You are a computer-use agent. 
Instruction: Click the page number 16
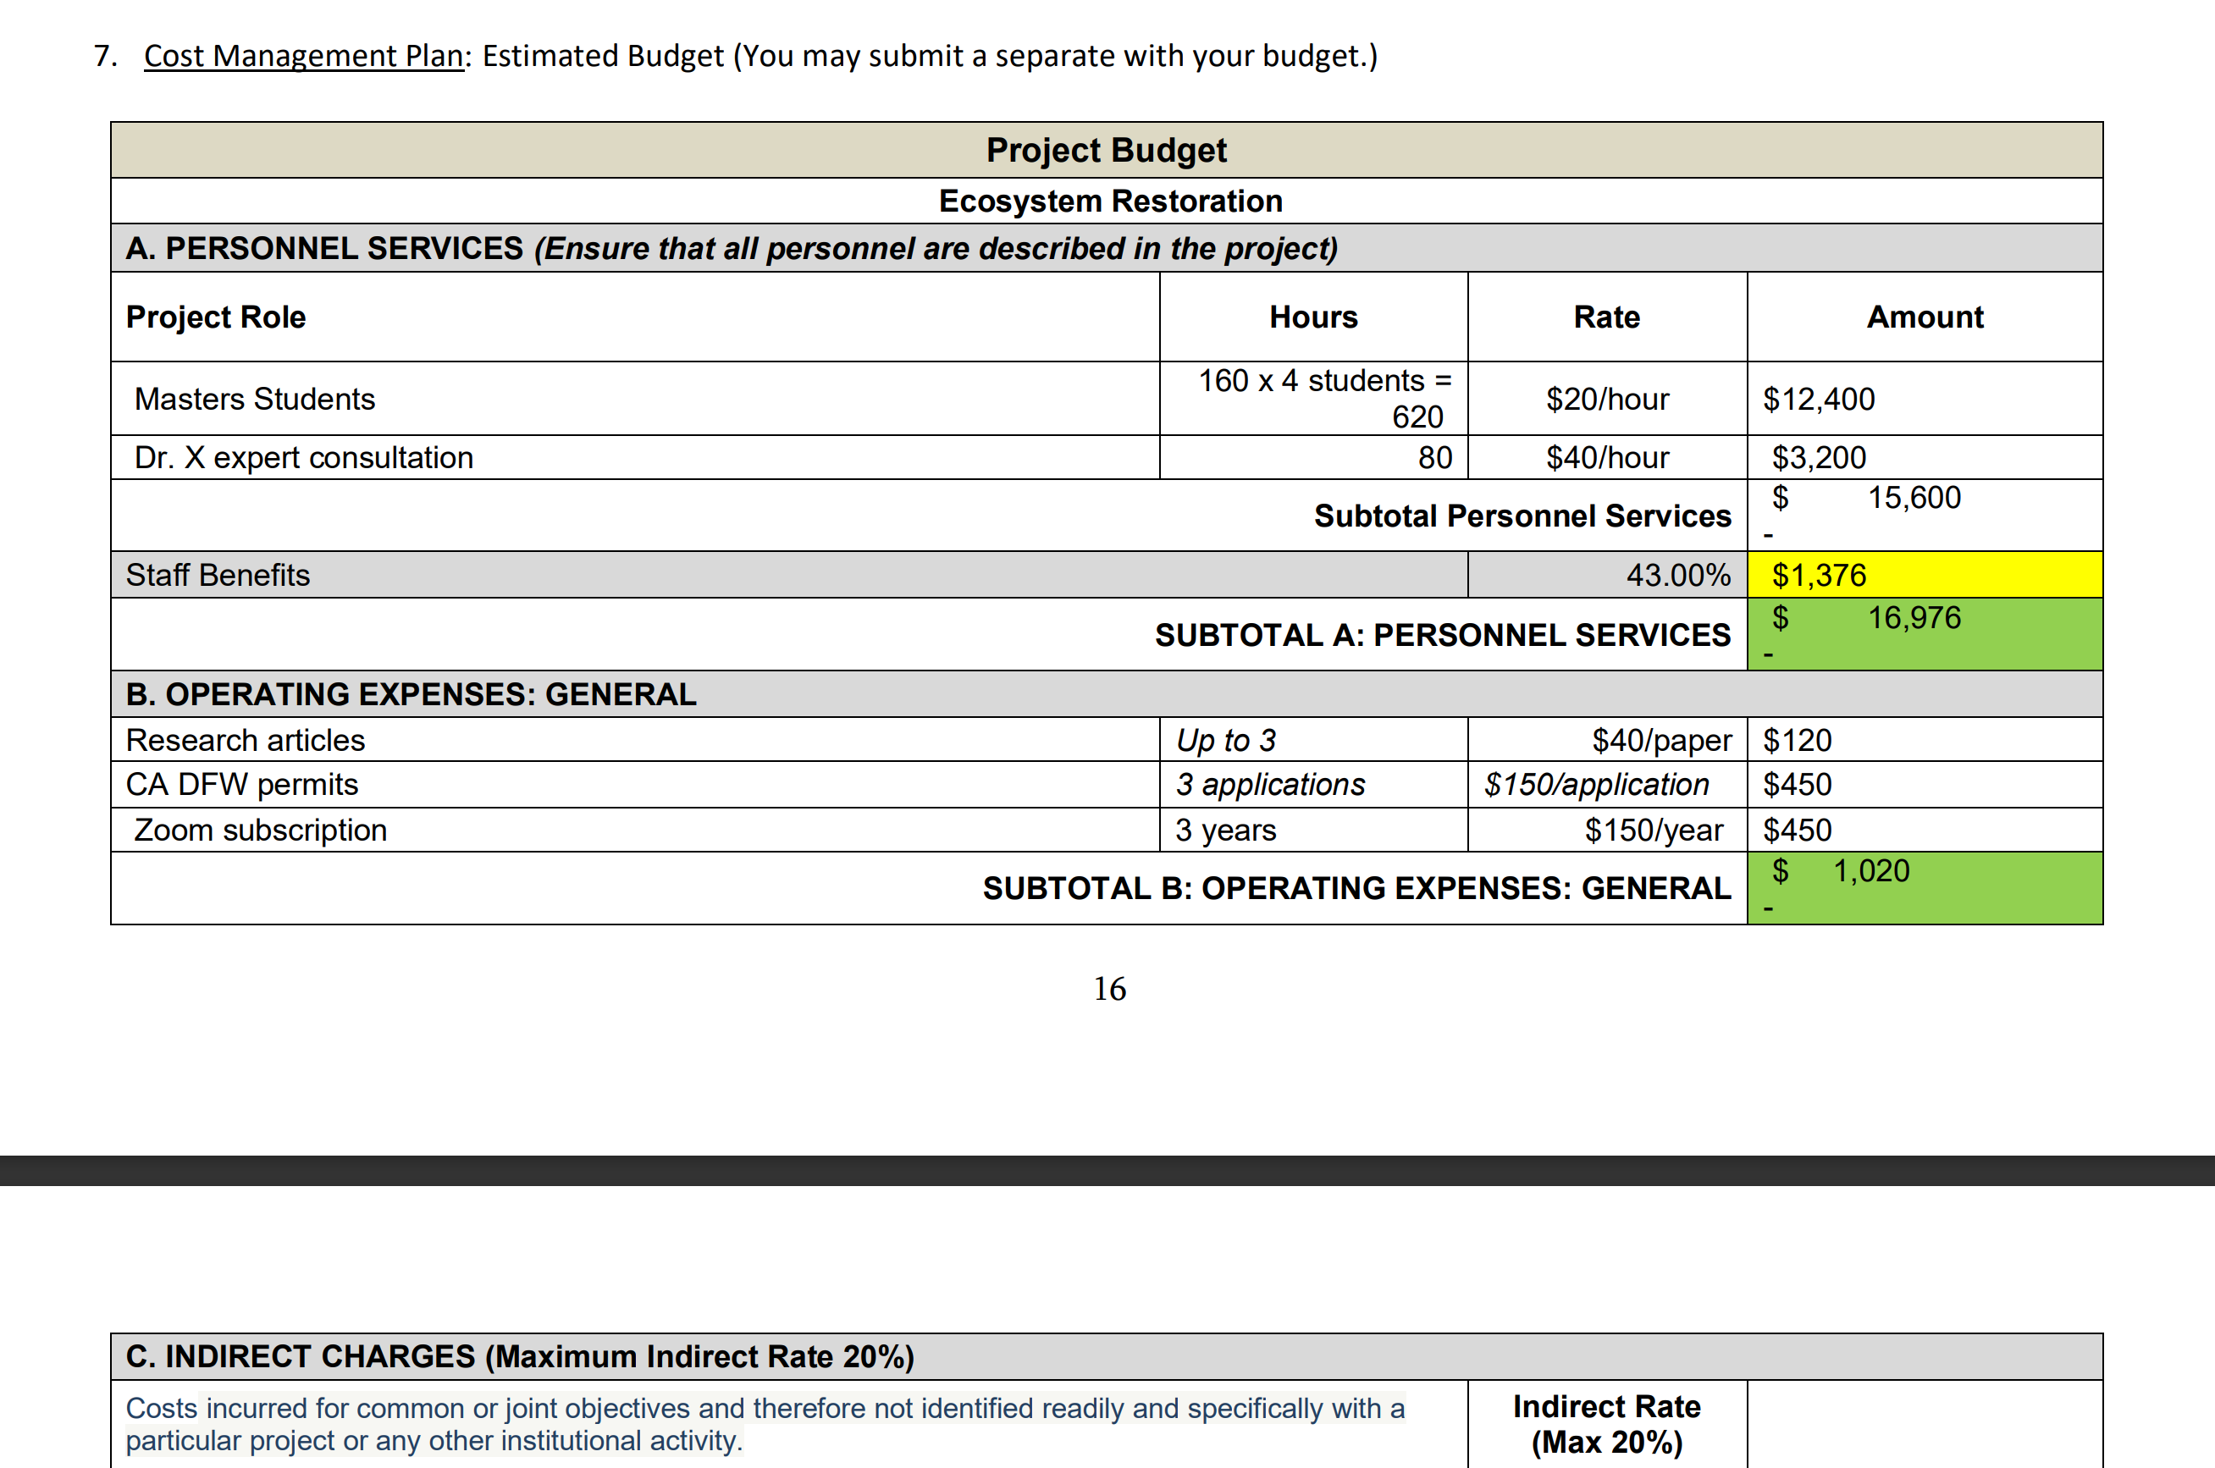1109,989
